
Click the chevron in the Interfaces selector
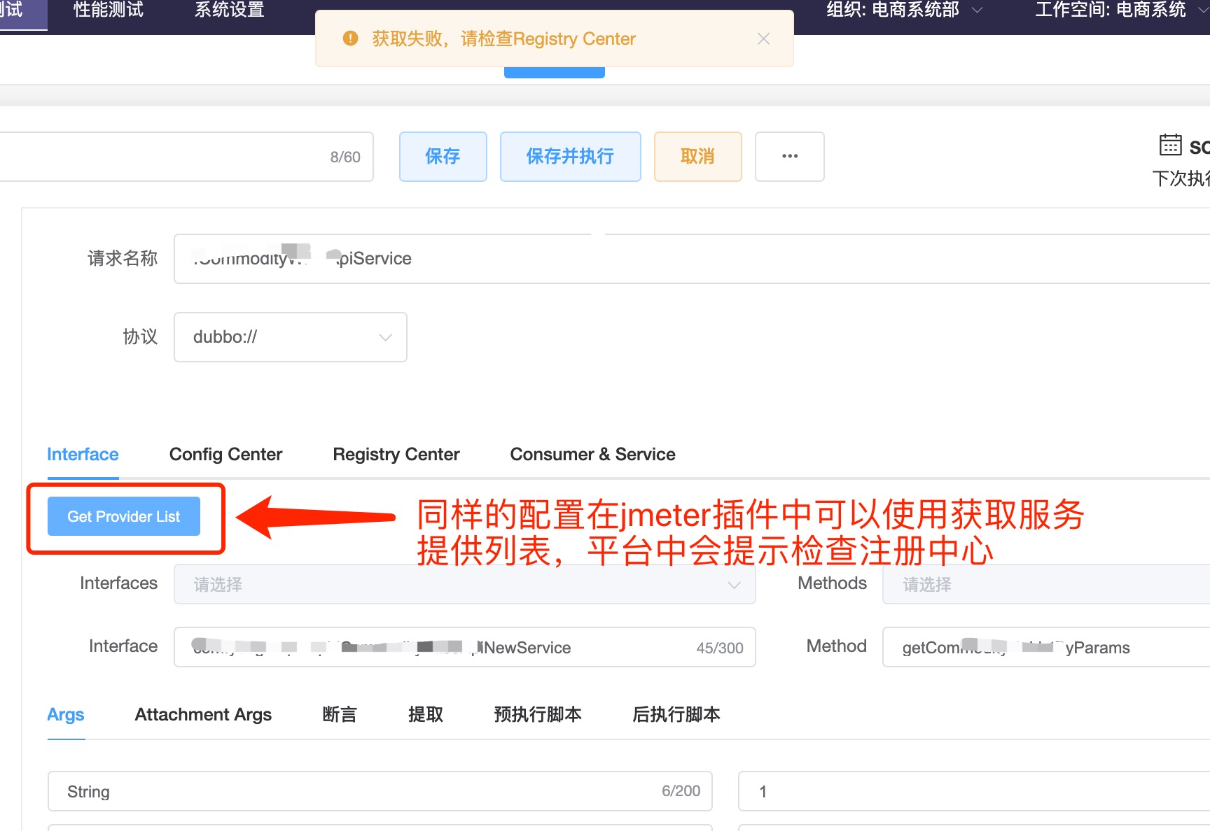pos(734,585)
